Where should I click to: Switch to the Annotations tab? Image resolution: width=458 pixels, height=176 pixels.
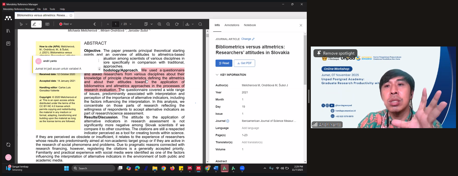(232, 25)
